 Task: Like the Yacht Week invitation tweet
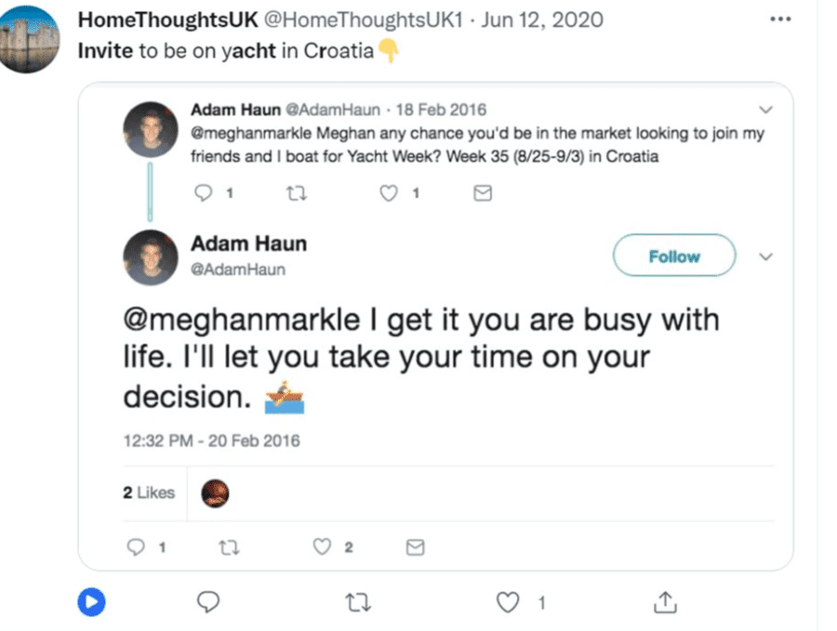coord(390,193)
